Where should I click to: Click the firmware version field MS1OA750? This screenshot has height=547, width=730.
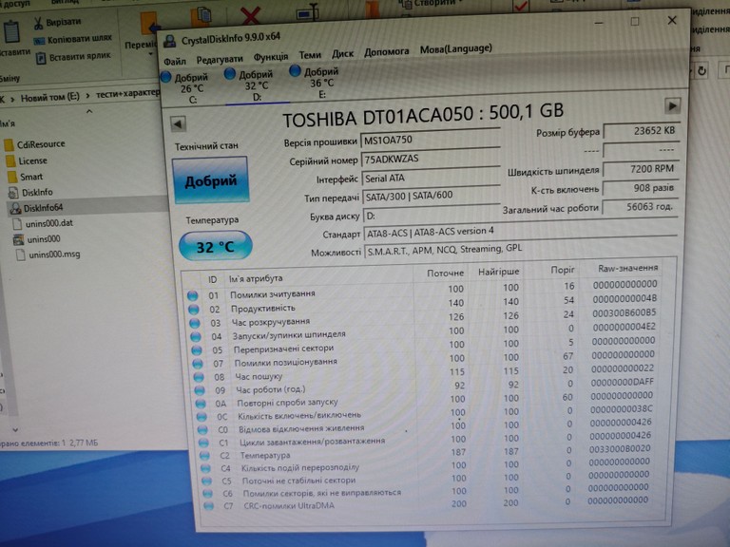(431, 139)
